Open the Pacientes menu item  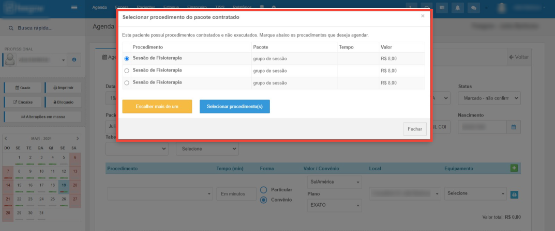click(x=146, y=7)
